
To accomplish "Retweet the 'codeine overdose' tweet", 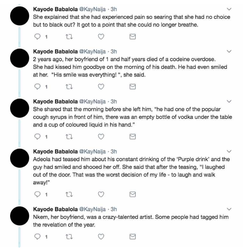I will tap(69, 87).
